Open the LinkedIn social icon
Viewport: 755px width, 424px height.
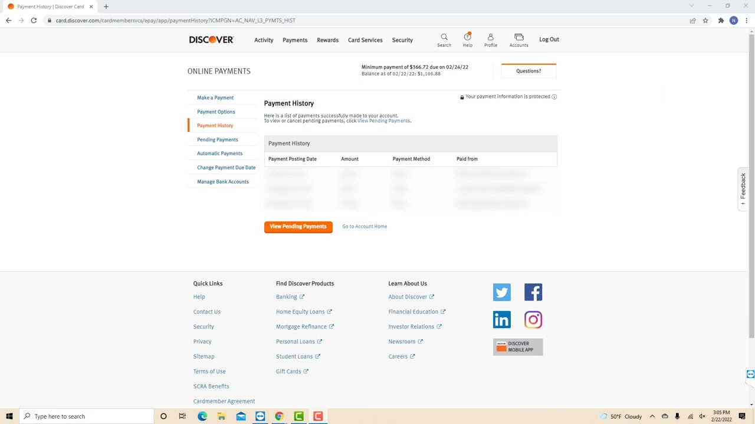pos(502,320)
